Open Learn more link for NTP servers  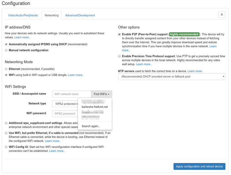click(x=195, y=71)
